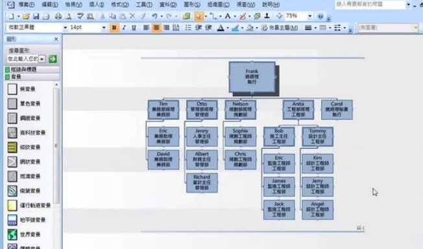This screenshot has height=249, width=423.
Task: Paste with clipboard icon
Action: coord(123,16)
